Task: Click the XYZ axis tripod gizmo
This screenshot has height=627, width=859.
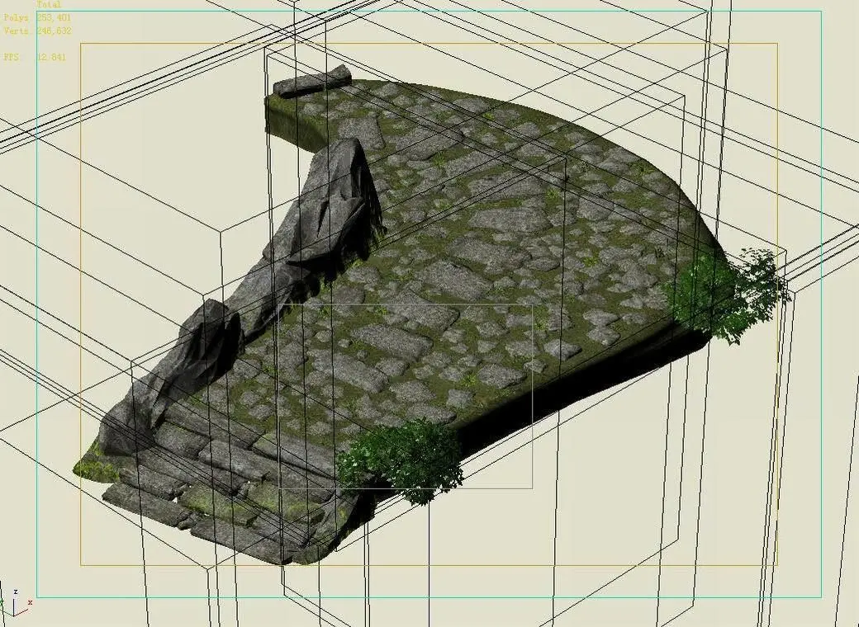Action: point(16,605)
